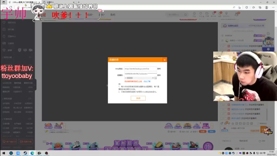The image size is (277, 156).
Task: Select the 我的友邻 tab below the chat
Action: tap(243, 141)
